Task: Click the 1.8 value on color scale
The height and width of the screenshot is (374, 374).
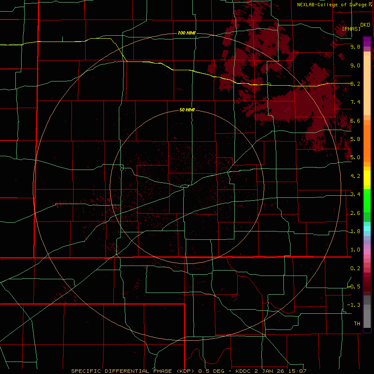Action: tap(355, 231)
